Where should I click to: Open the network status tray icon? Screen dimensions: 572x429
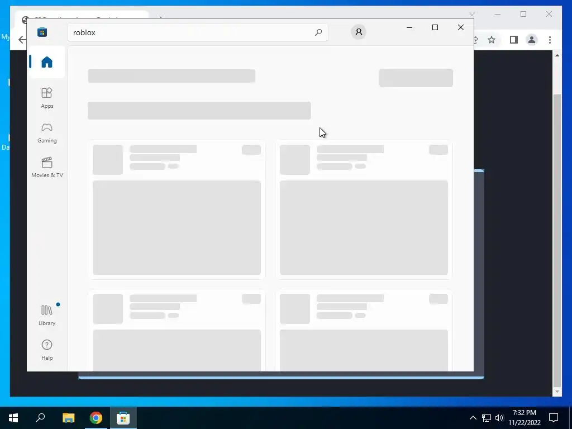(x=487, y=418)
